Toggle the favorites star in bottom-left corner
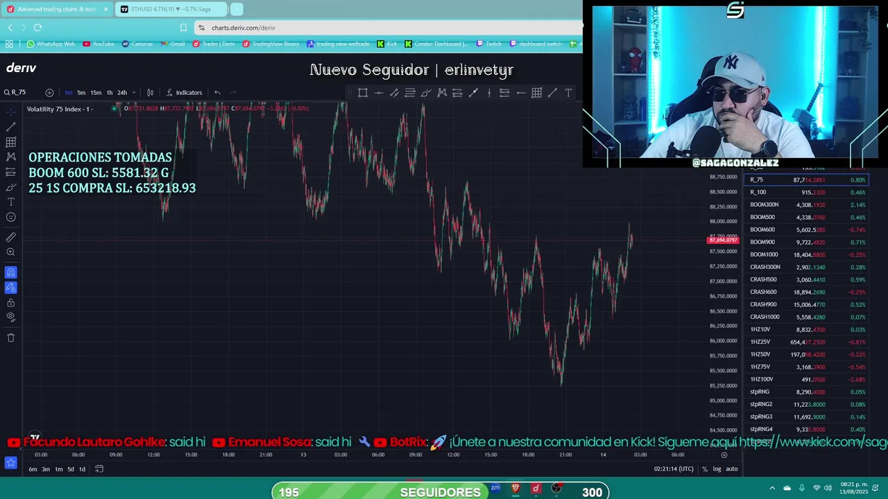This screenshot has width=888, height=499. coord(11,462)
